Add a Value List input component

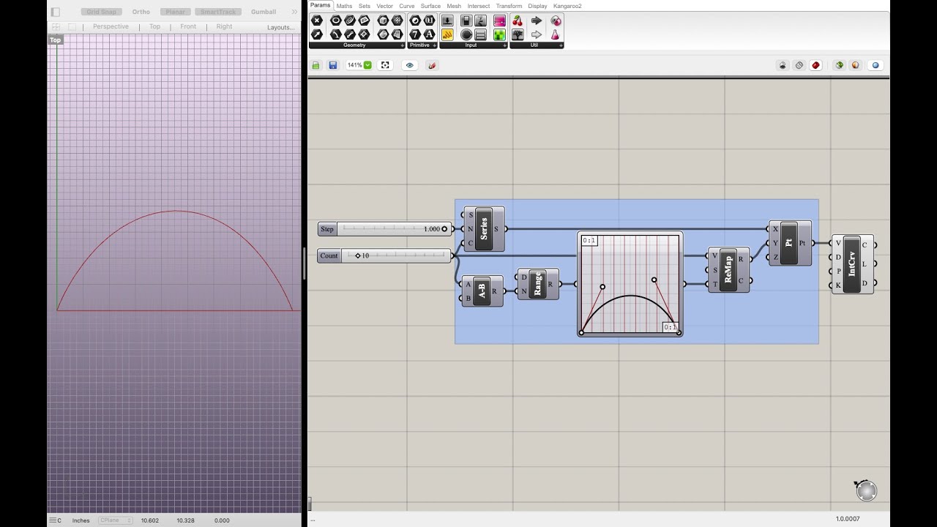click(x=480, y=34)
